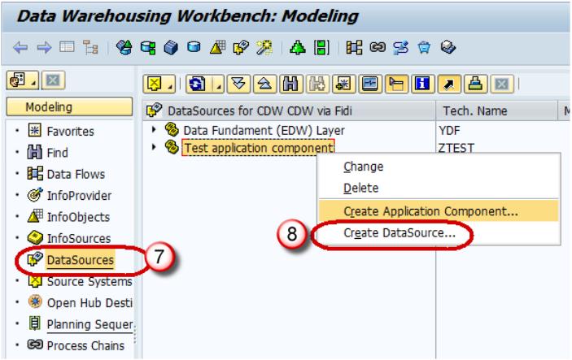Expand the Data Fundament (EDW) Layer node

tap(155, 130)
